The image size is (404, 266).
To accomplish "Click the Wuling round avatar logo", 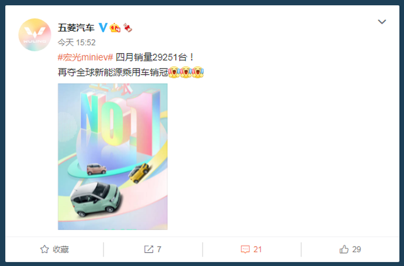I will tap(35, 35).
